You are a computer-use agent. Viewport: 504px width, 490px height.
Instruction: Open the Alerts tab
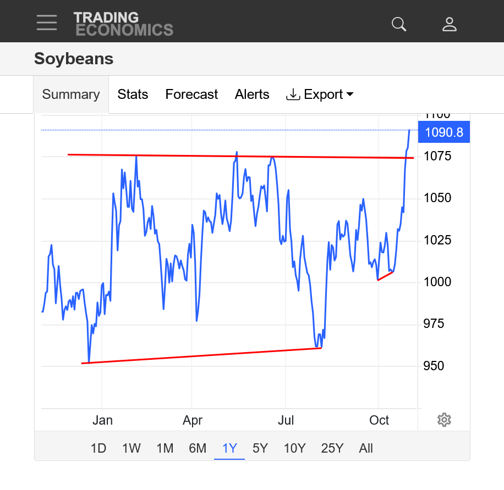[252, 94]
